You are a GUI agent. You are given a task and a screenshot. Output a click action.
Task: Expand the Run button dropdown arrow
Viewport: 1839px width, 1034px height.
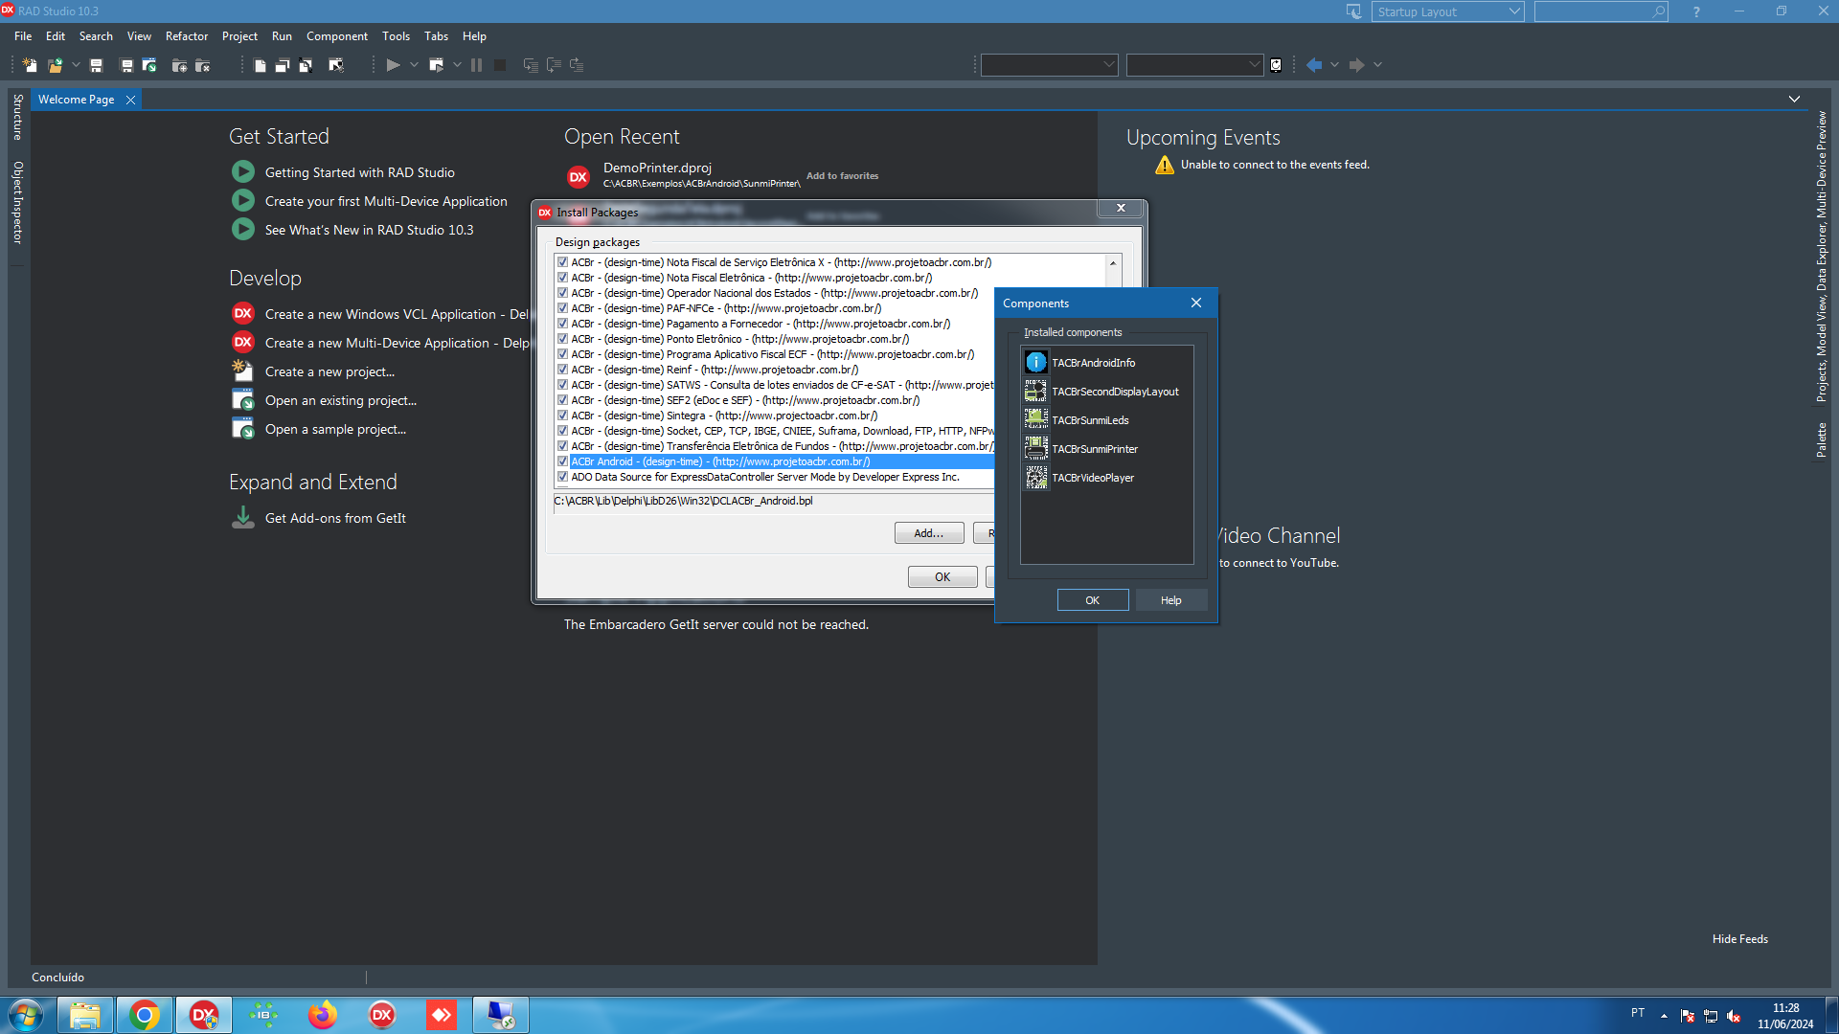click(414, 65)
